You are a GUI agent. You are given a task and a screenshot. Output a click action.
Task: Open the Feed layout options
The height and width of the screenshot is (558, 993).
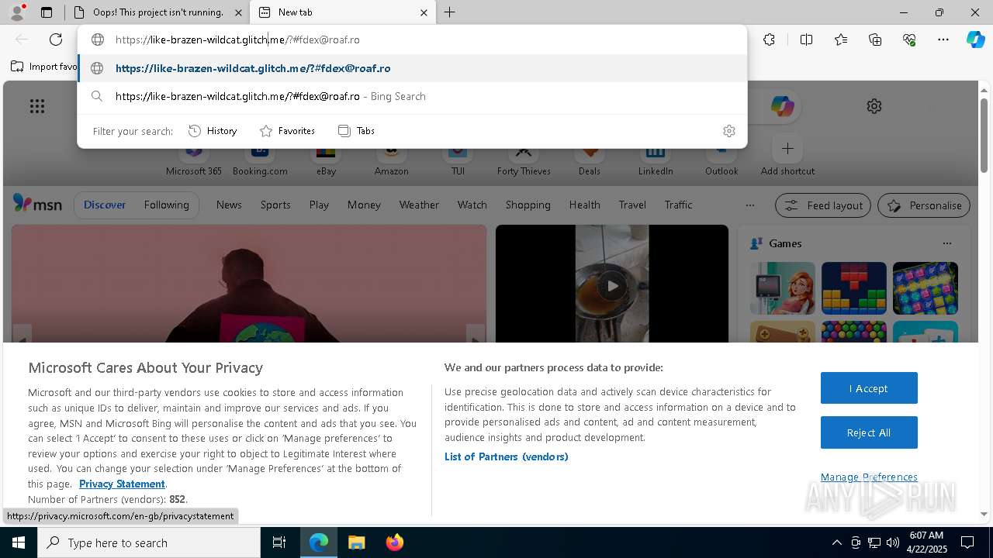(823, 205)
